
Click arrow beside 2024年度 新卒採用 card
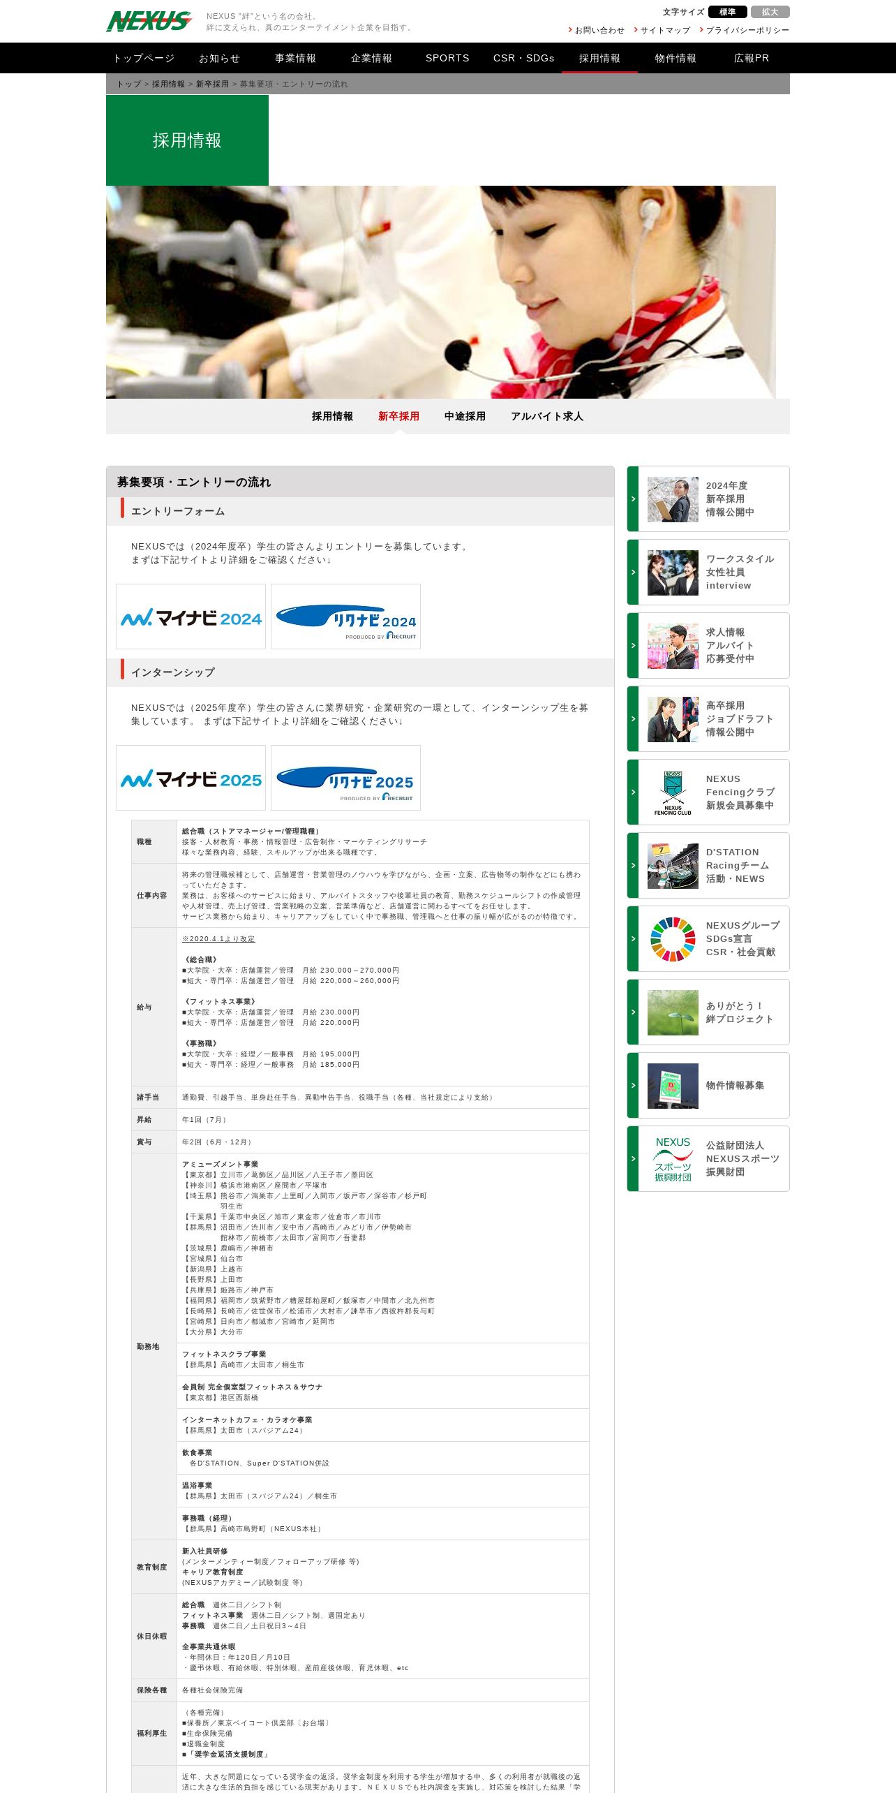633,499
